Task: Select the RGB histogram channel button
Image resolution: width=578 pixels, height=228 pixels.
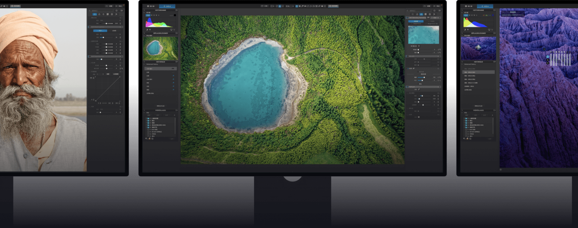Action: click(148, 15)
